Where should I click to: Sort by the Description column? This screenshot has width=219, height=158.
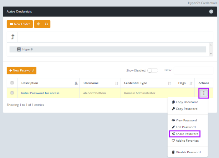(48, 83)
